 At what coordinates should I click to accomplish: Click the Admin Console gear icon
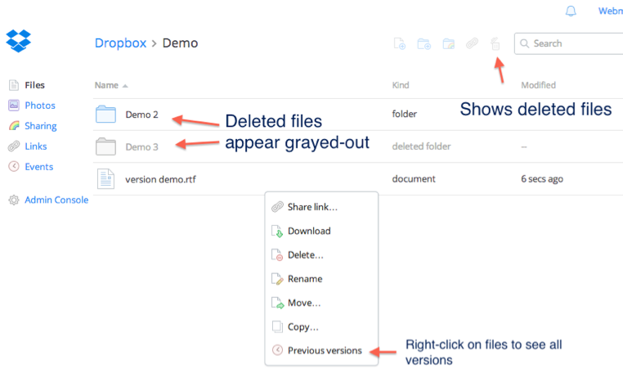[x=14, y=200]
